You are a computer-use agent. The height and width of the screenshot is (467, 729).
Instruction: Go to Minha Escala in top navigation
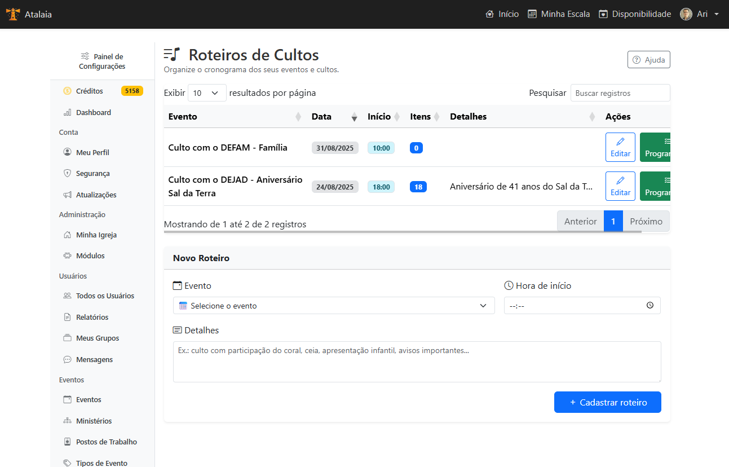pos(559,14)
